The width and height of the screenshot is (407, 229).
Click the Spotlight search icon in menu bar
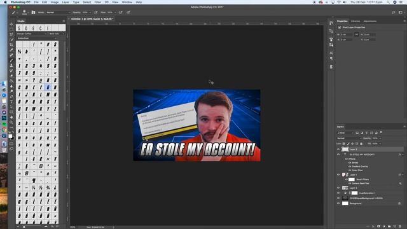coord(388,2)
